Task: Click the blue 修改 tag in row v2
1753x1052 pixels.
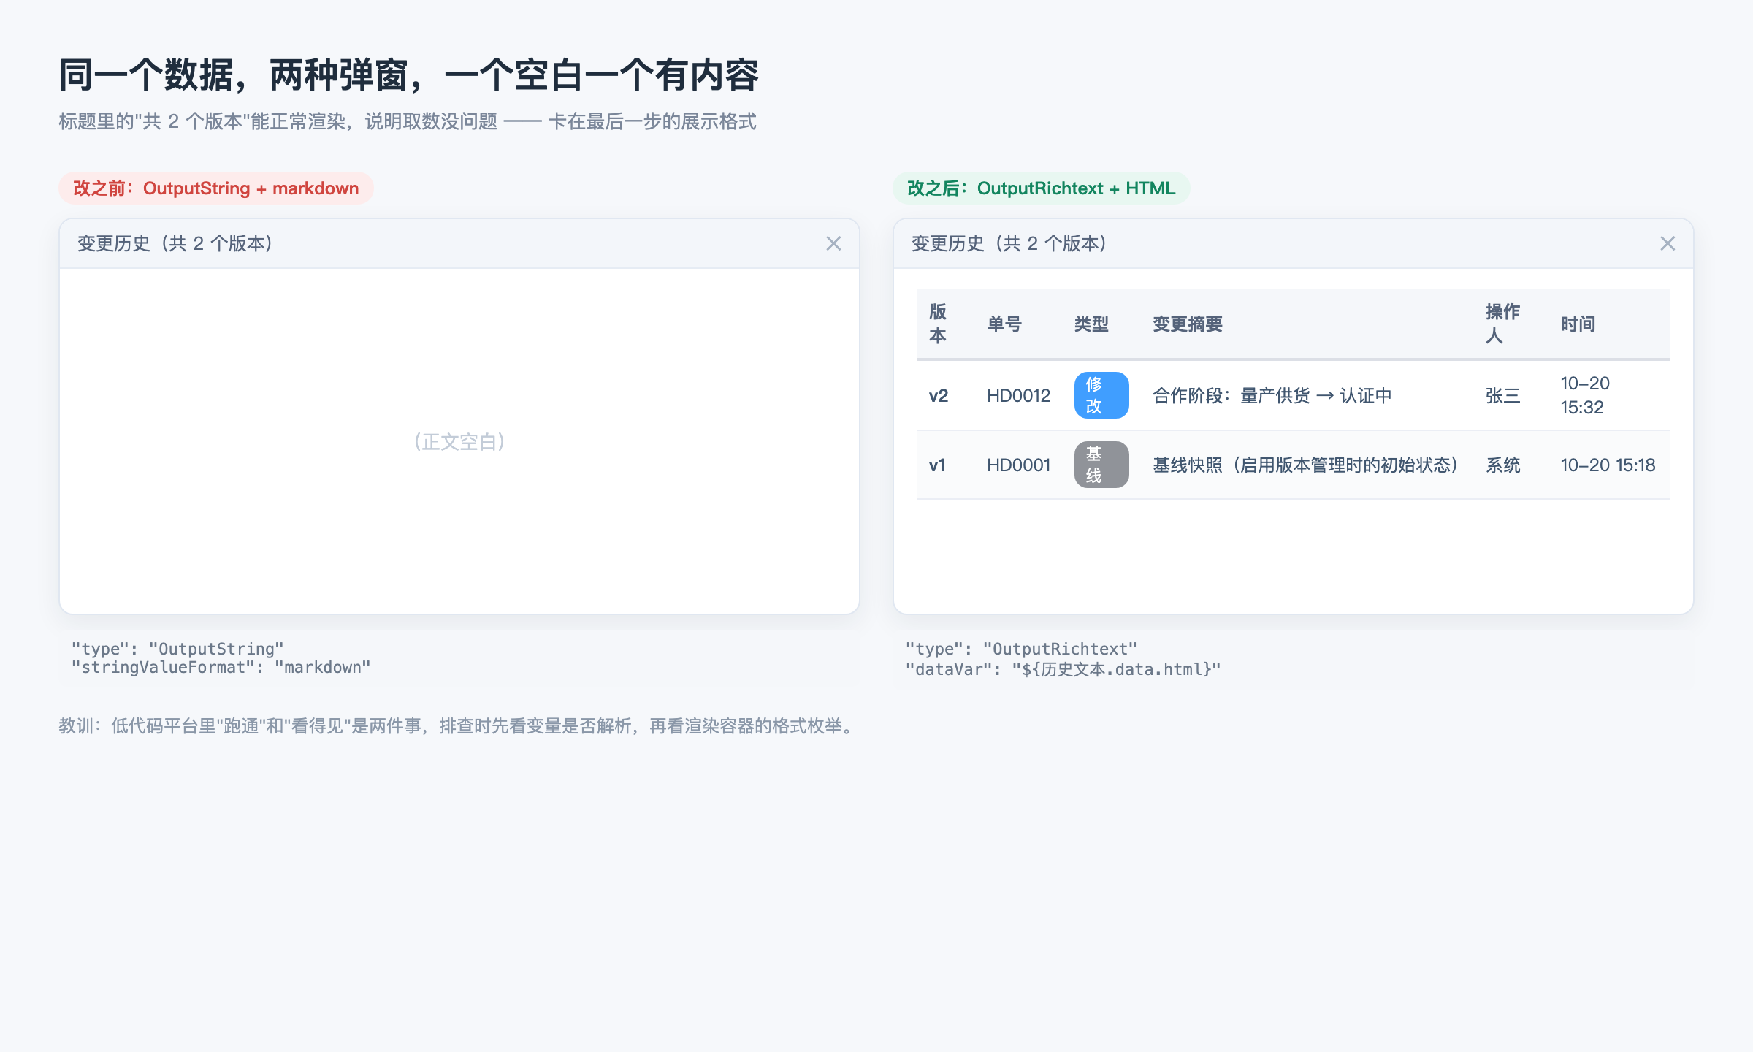Action: click(1101, 395)
